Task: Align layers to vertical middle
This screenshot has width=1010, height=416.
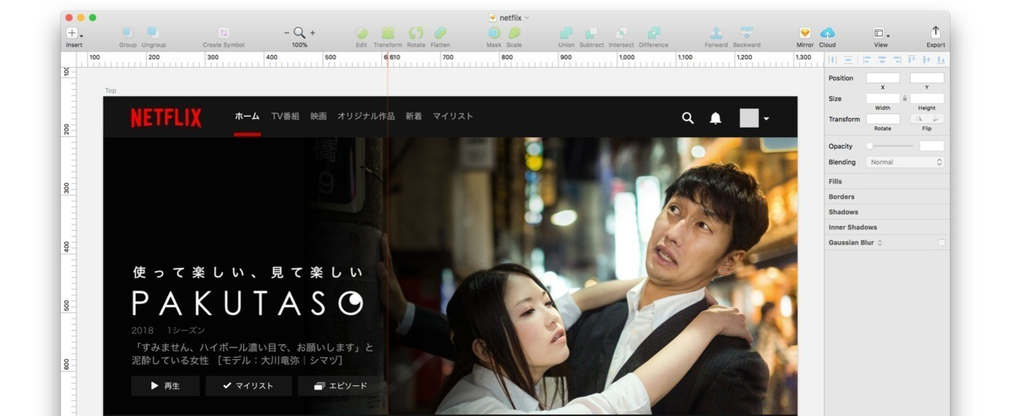Action: pyautogui.click(x=926, y=59)
